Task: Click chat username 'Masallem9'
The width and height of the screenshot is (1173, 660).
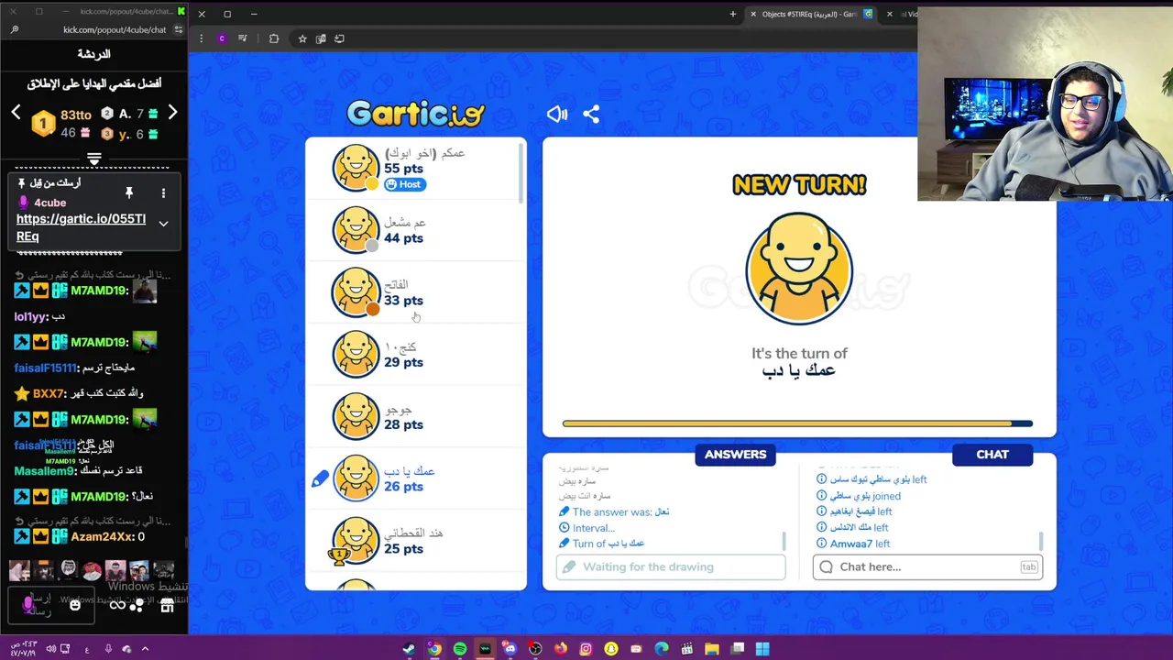Action: pos(44,471)
